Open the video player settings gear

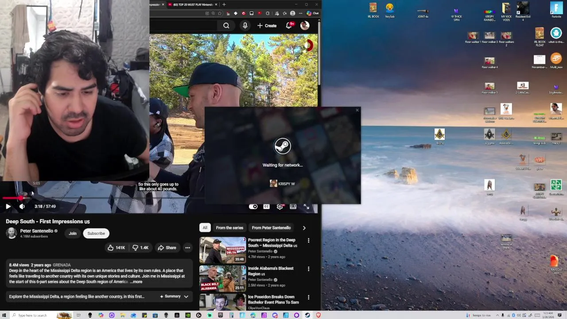pos(280,206)
